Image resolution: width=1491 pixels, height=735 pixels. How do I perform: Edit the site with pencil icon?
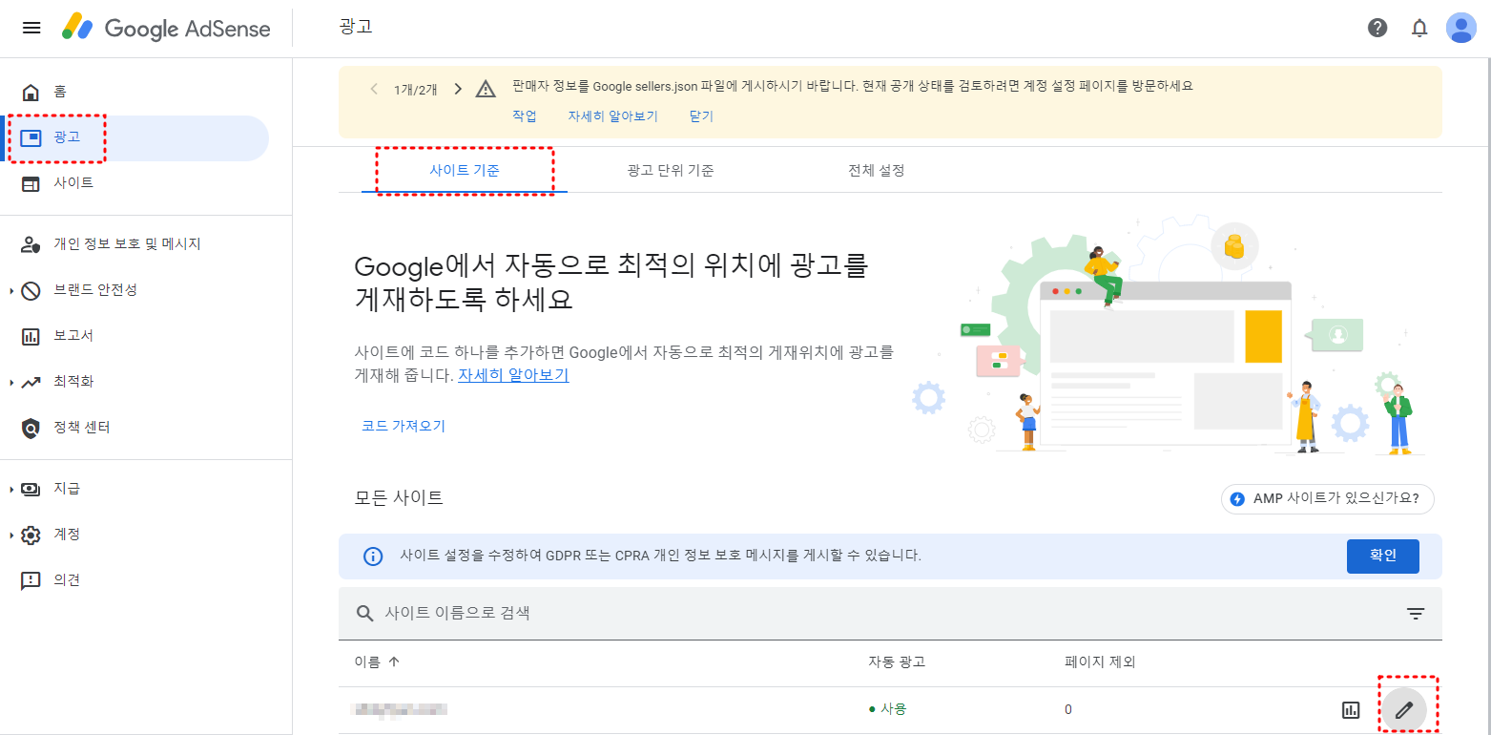point(1403,709)
